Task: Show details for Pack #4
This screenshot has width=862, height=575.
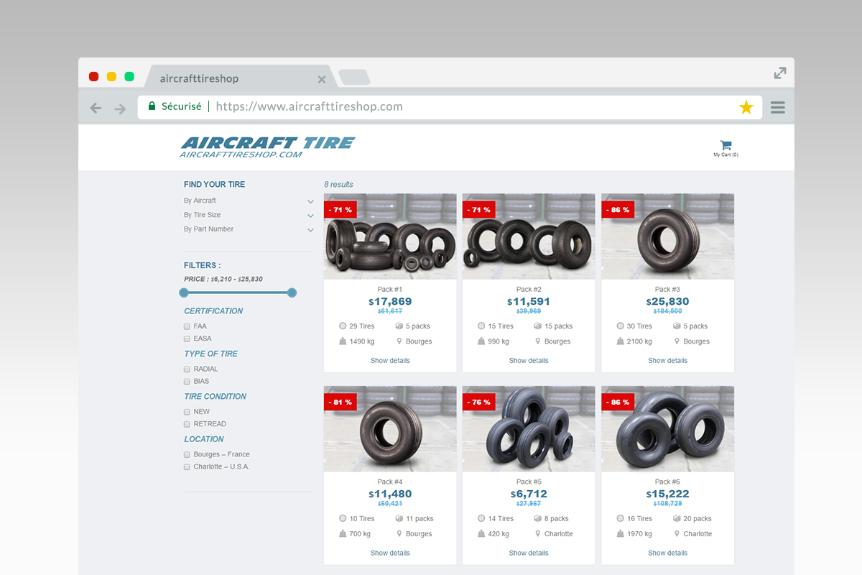Action: pos(390,553)
